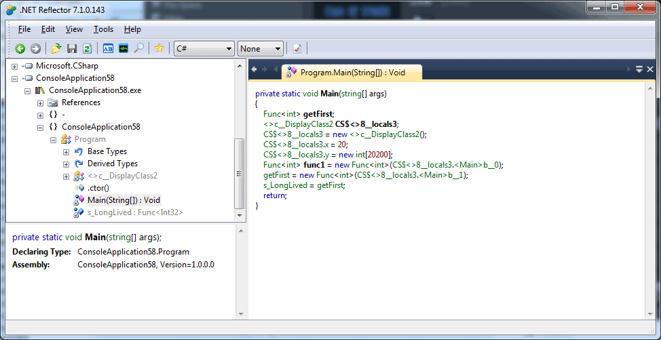Click the tree panel scrollbar thumb
Screen dimensions: 661x340
pyautogui.click(x=240, y=173)
